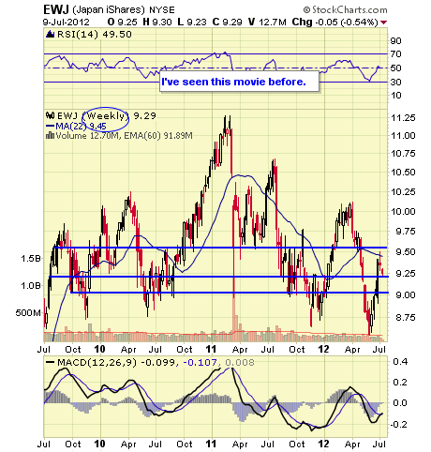The image size is (431, 452).
Task: Click the circled Weekly label
Action: point(105,116)
